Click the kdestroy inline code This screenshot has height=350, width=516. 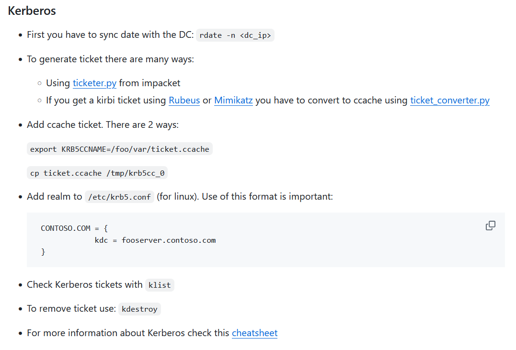(139, 309)
